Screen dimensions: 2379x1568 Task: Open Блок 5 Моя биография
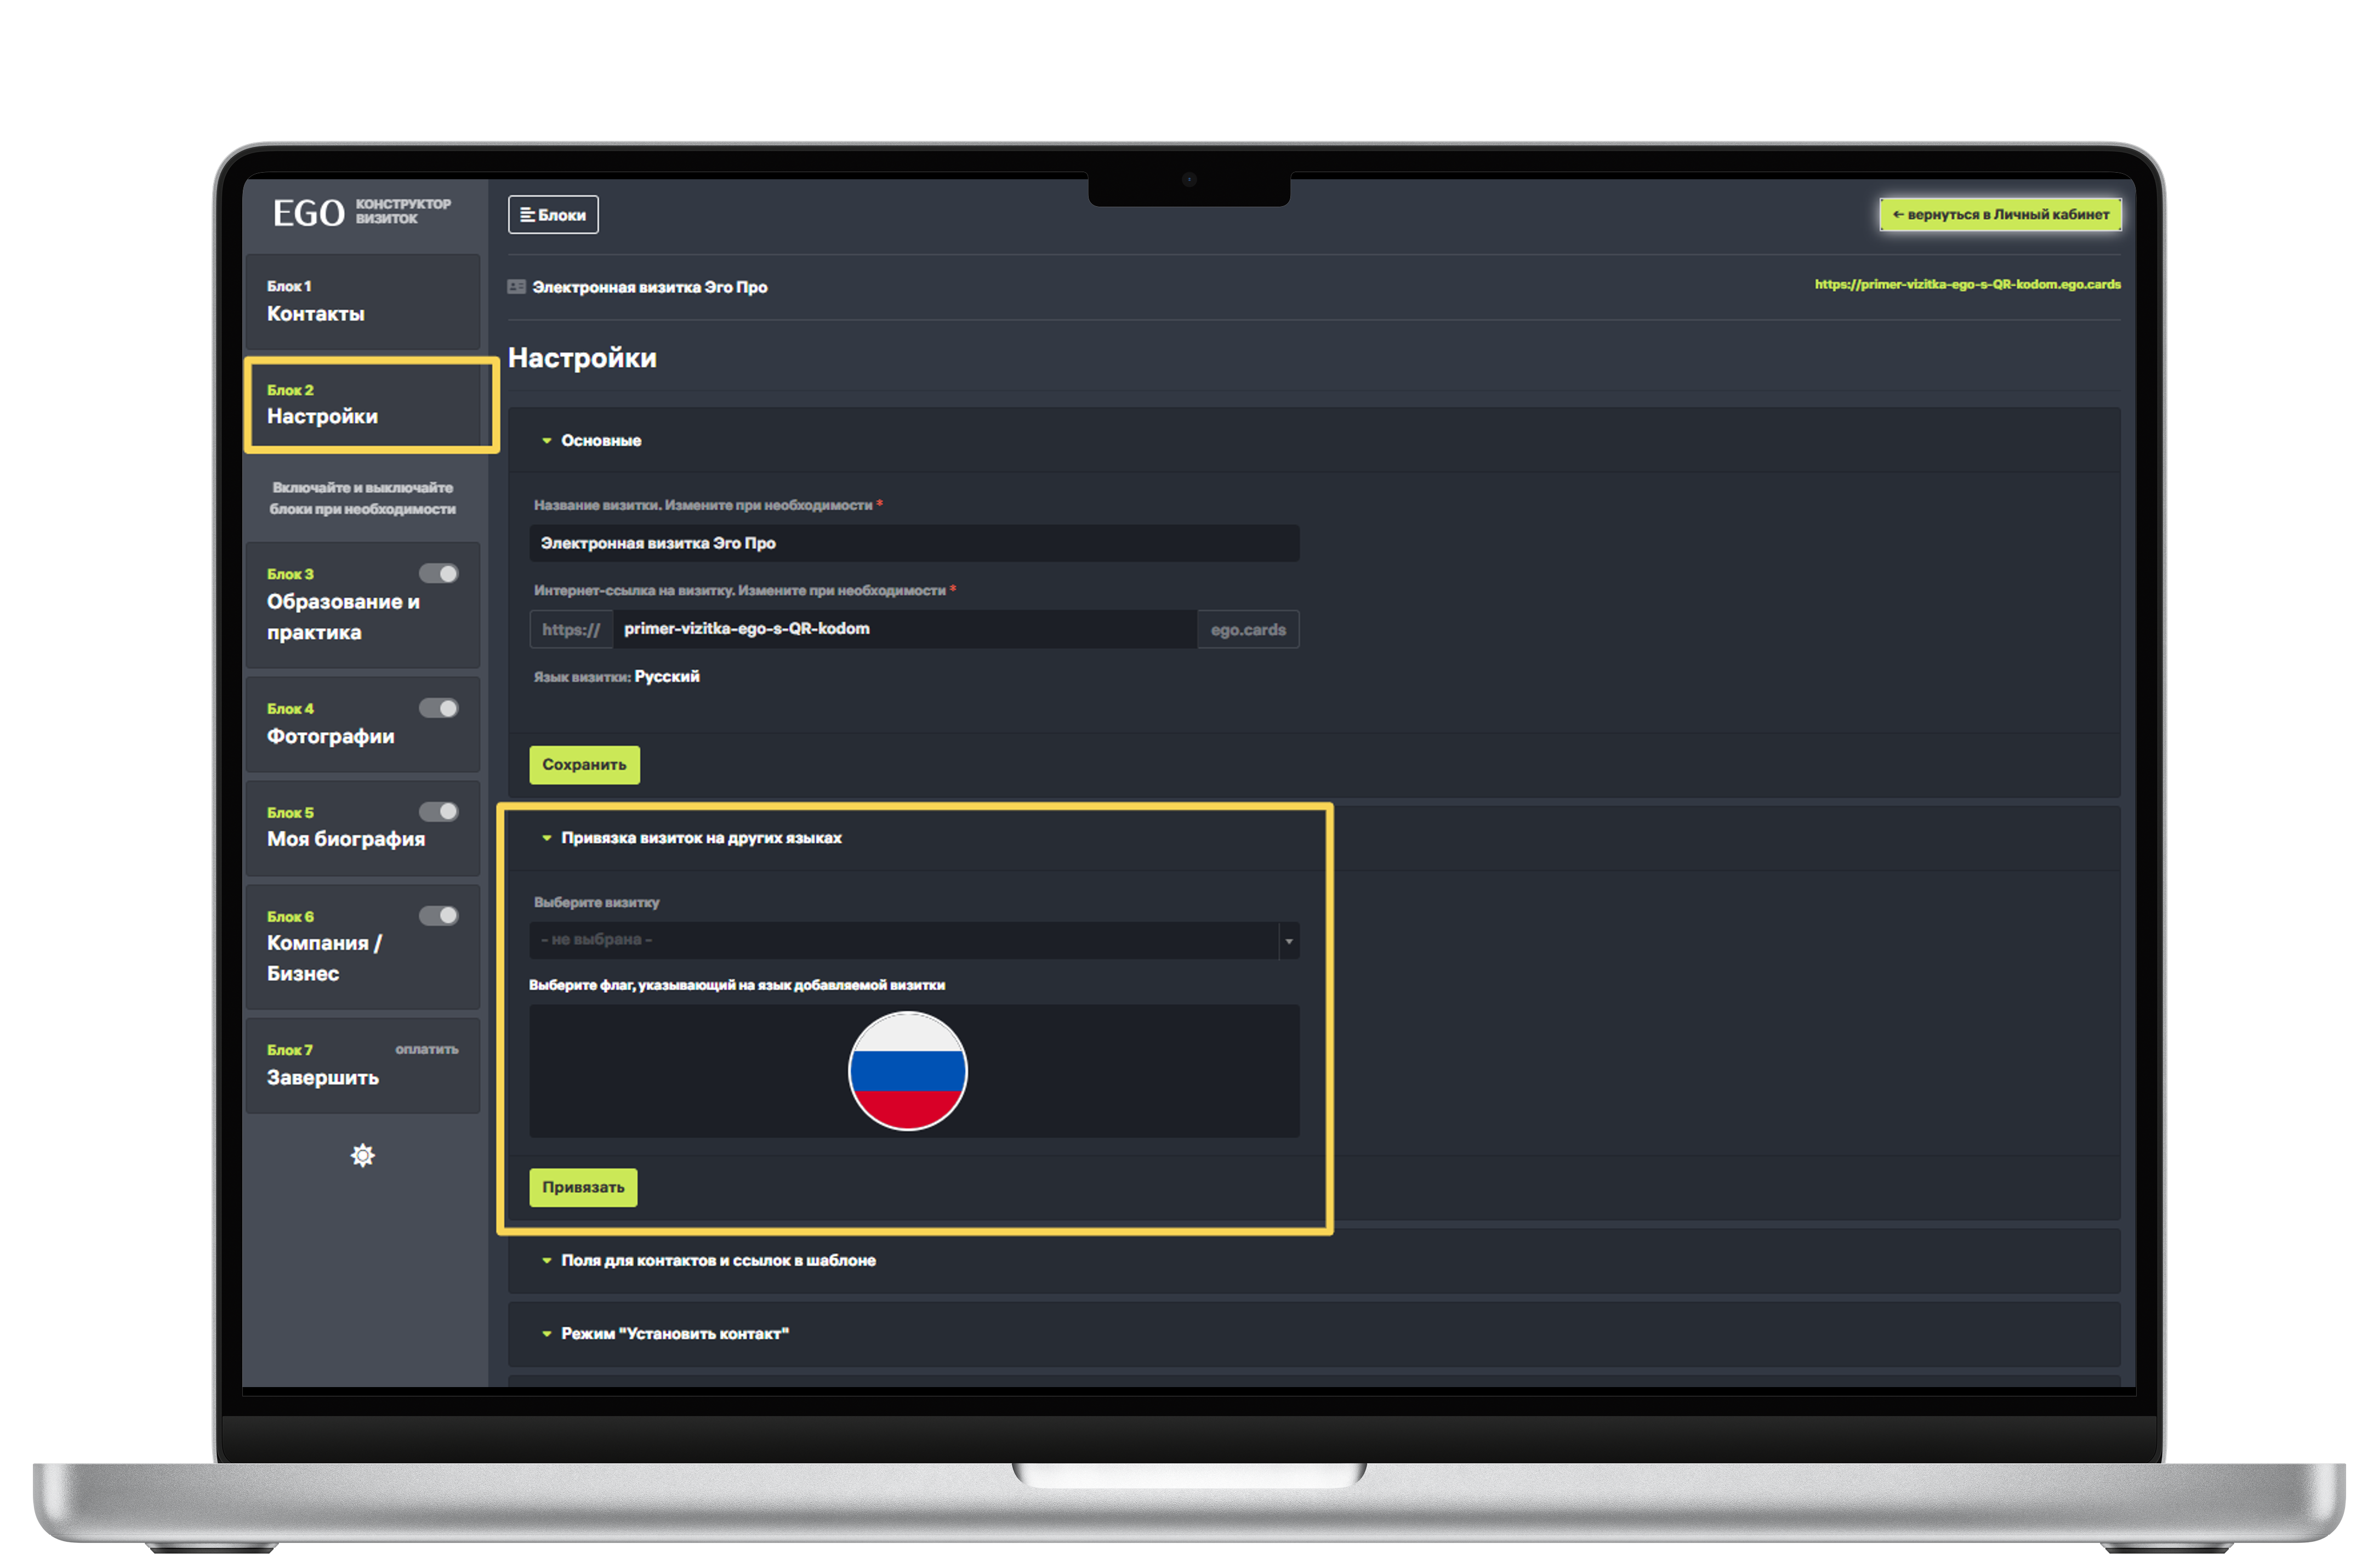(x=363, y=828)
